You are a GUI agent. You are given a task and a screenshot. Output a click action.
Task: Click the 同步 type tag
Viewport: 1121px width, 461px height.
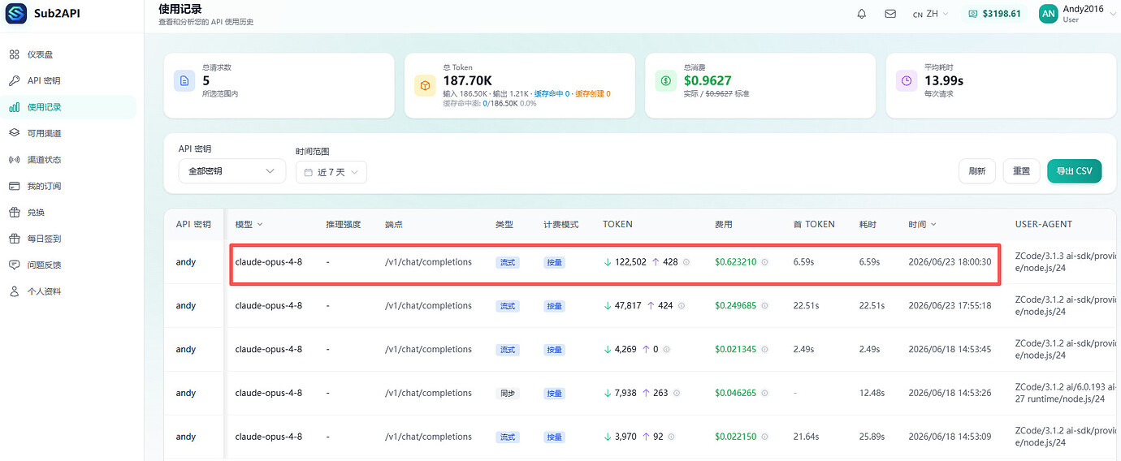pos(507,393)
